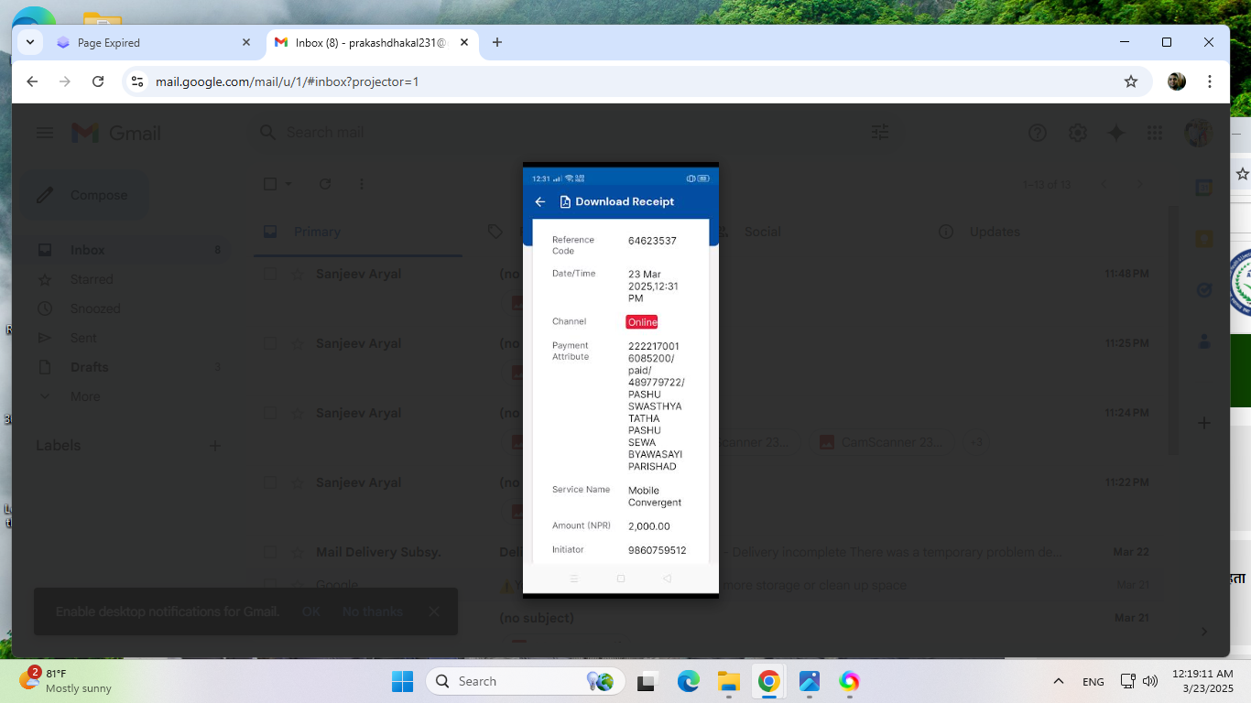Switch to the Gmail Inbox browser tab
Screen dimensions: 1251x703
372,42
